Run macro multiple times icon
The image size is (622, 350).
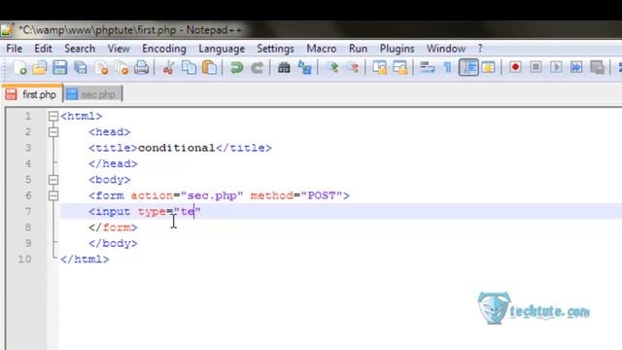tap(576, 67)
